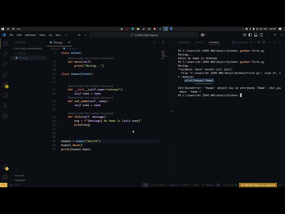Viewport: 285px width, 214px height.
Task: Open the Go menu
Action: coord(50,35)
